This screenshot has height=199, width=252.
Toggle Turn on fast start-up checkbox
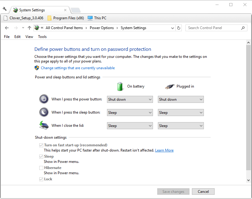click(x=41, y=145)
